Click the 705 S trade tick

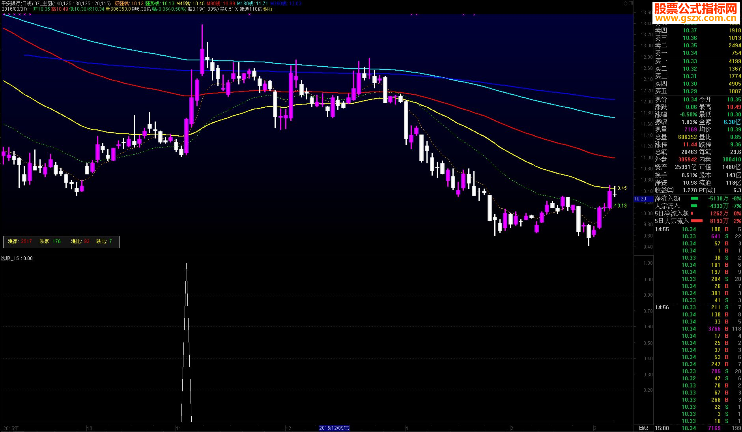[711, 371]
